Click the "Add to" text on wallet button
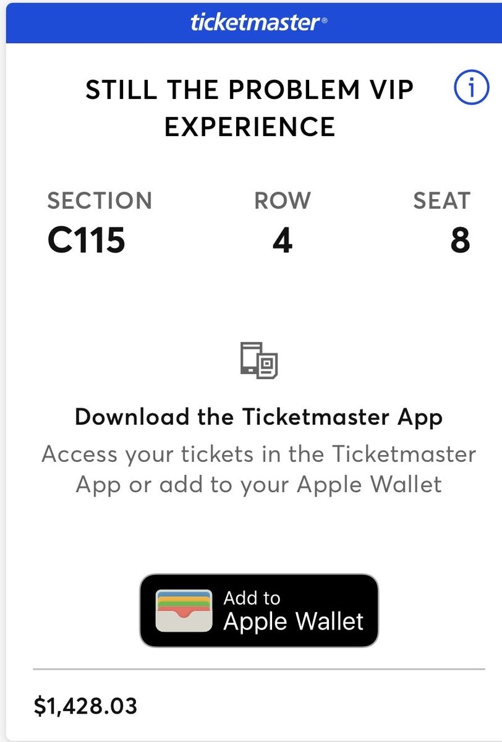The height and width of the screenshot is (742, 502). click(252, 598)
